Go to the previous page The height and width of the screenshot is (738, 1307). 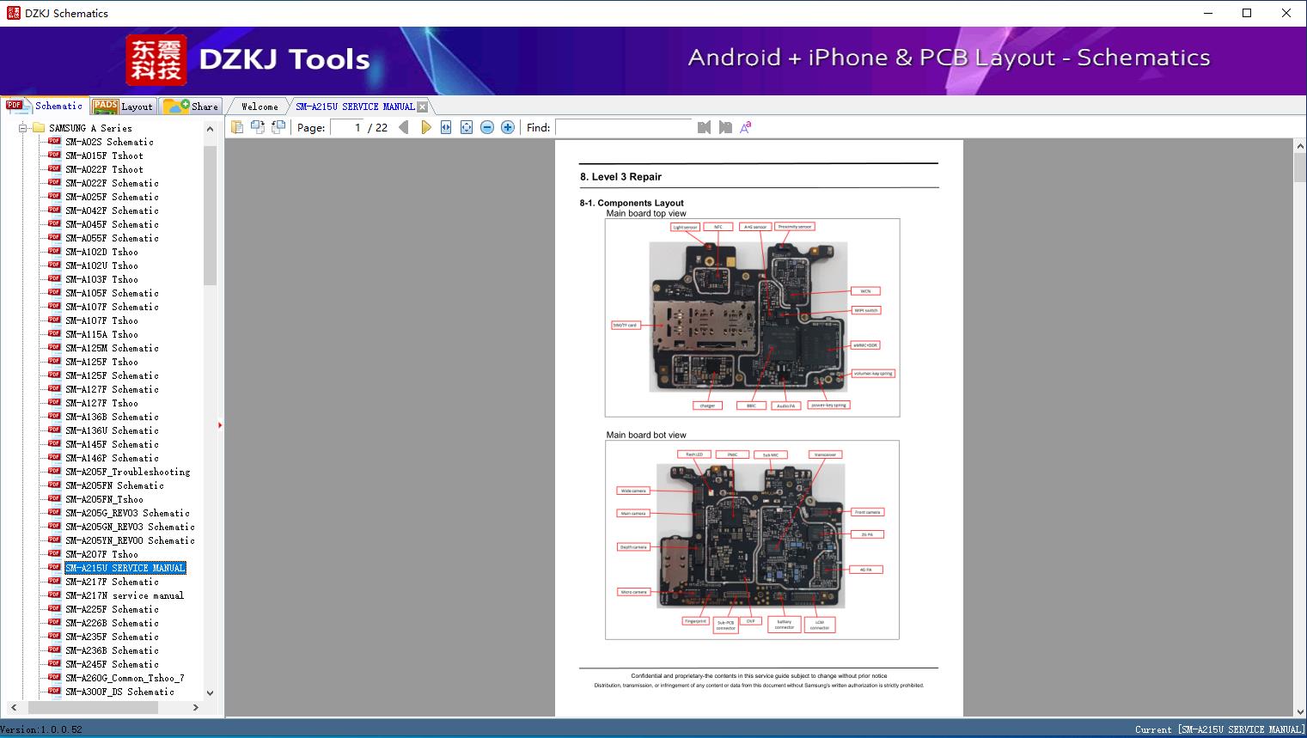pyautogui.click(x=404, y=127)
